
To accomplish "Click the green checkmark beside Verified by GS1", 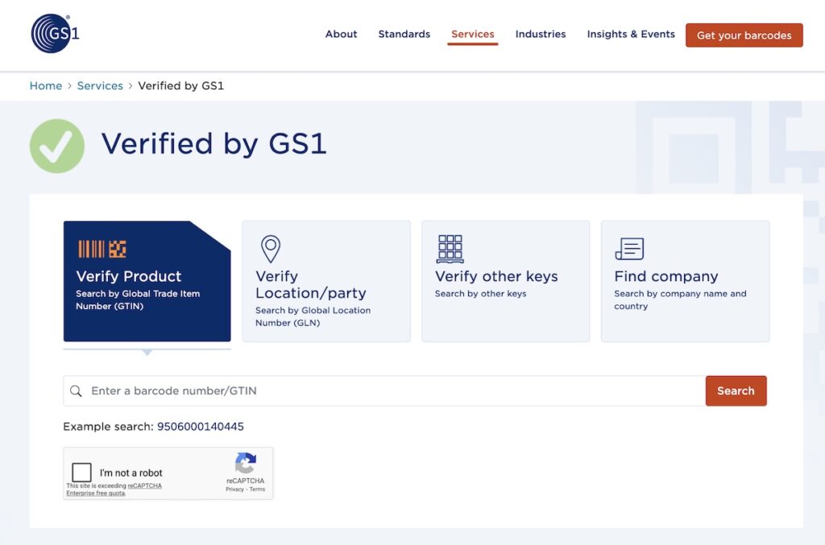I will [x=57, y=146].
